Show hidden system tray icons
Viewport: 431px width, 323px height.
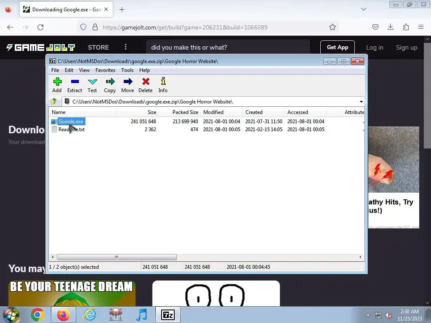pos(368,315)
